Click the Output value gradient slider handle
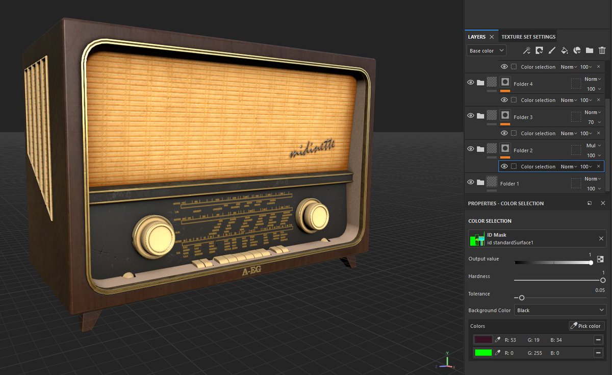 pyautogui.click(x=591, y=262)
